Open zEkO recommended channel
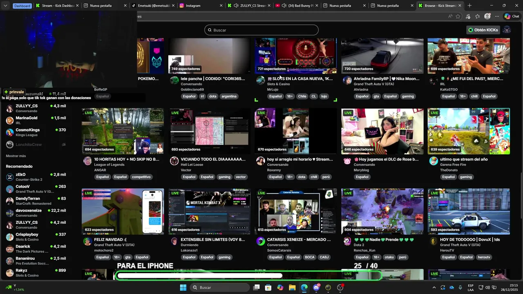 (36, 177)
